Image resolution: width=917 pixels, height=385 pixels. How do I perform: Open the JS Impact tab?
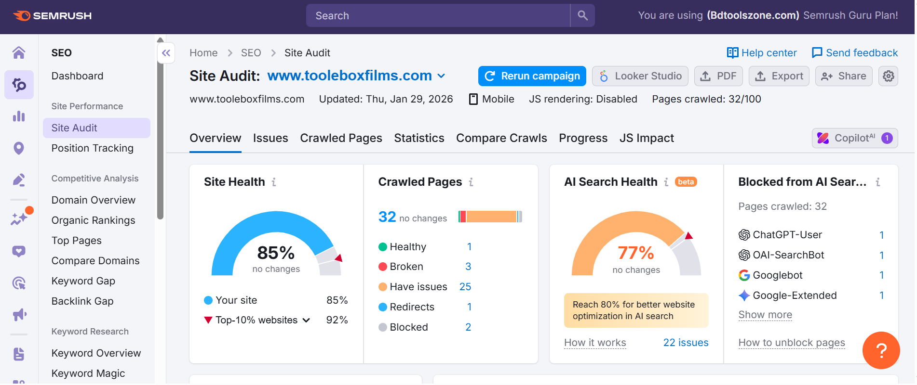[647, 138]
